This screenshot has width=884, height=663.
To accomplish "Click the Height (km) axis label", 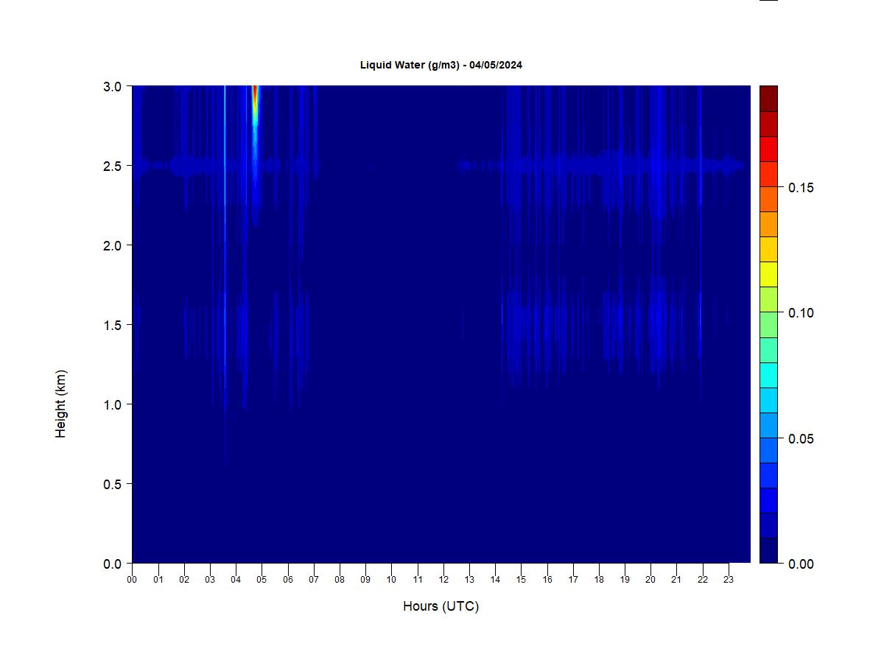I will pyautogui.click(x=60, y=404).
